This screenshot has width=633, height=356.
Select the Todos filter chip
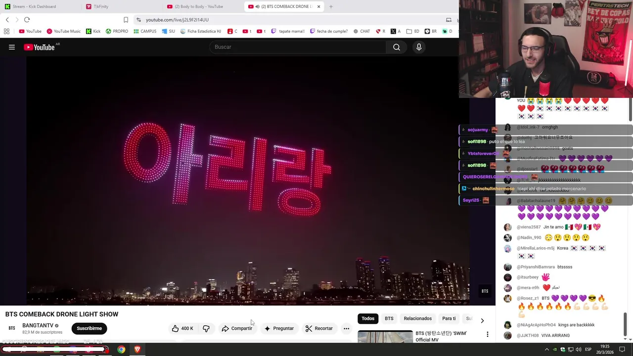(368, 318)
